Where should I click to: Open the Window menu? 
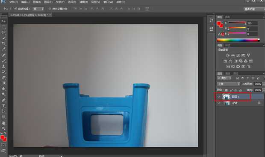(x=108, y=2)
